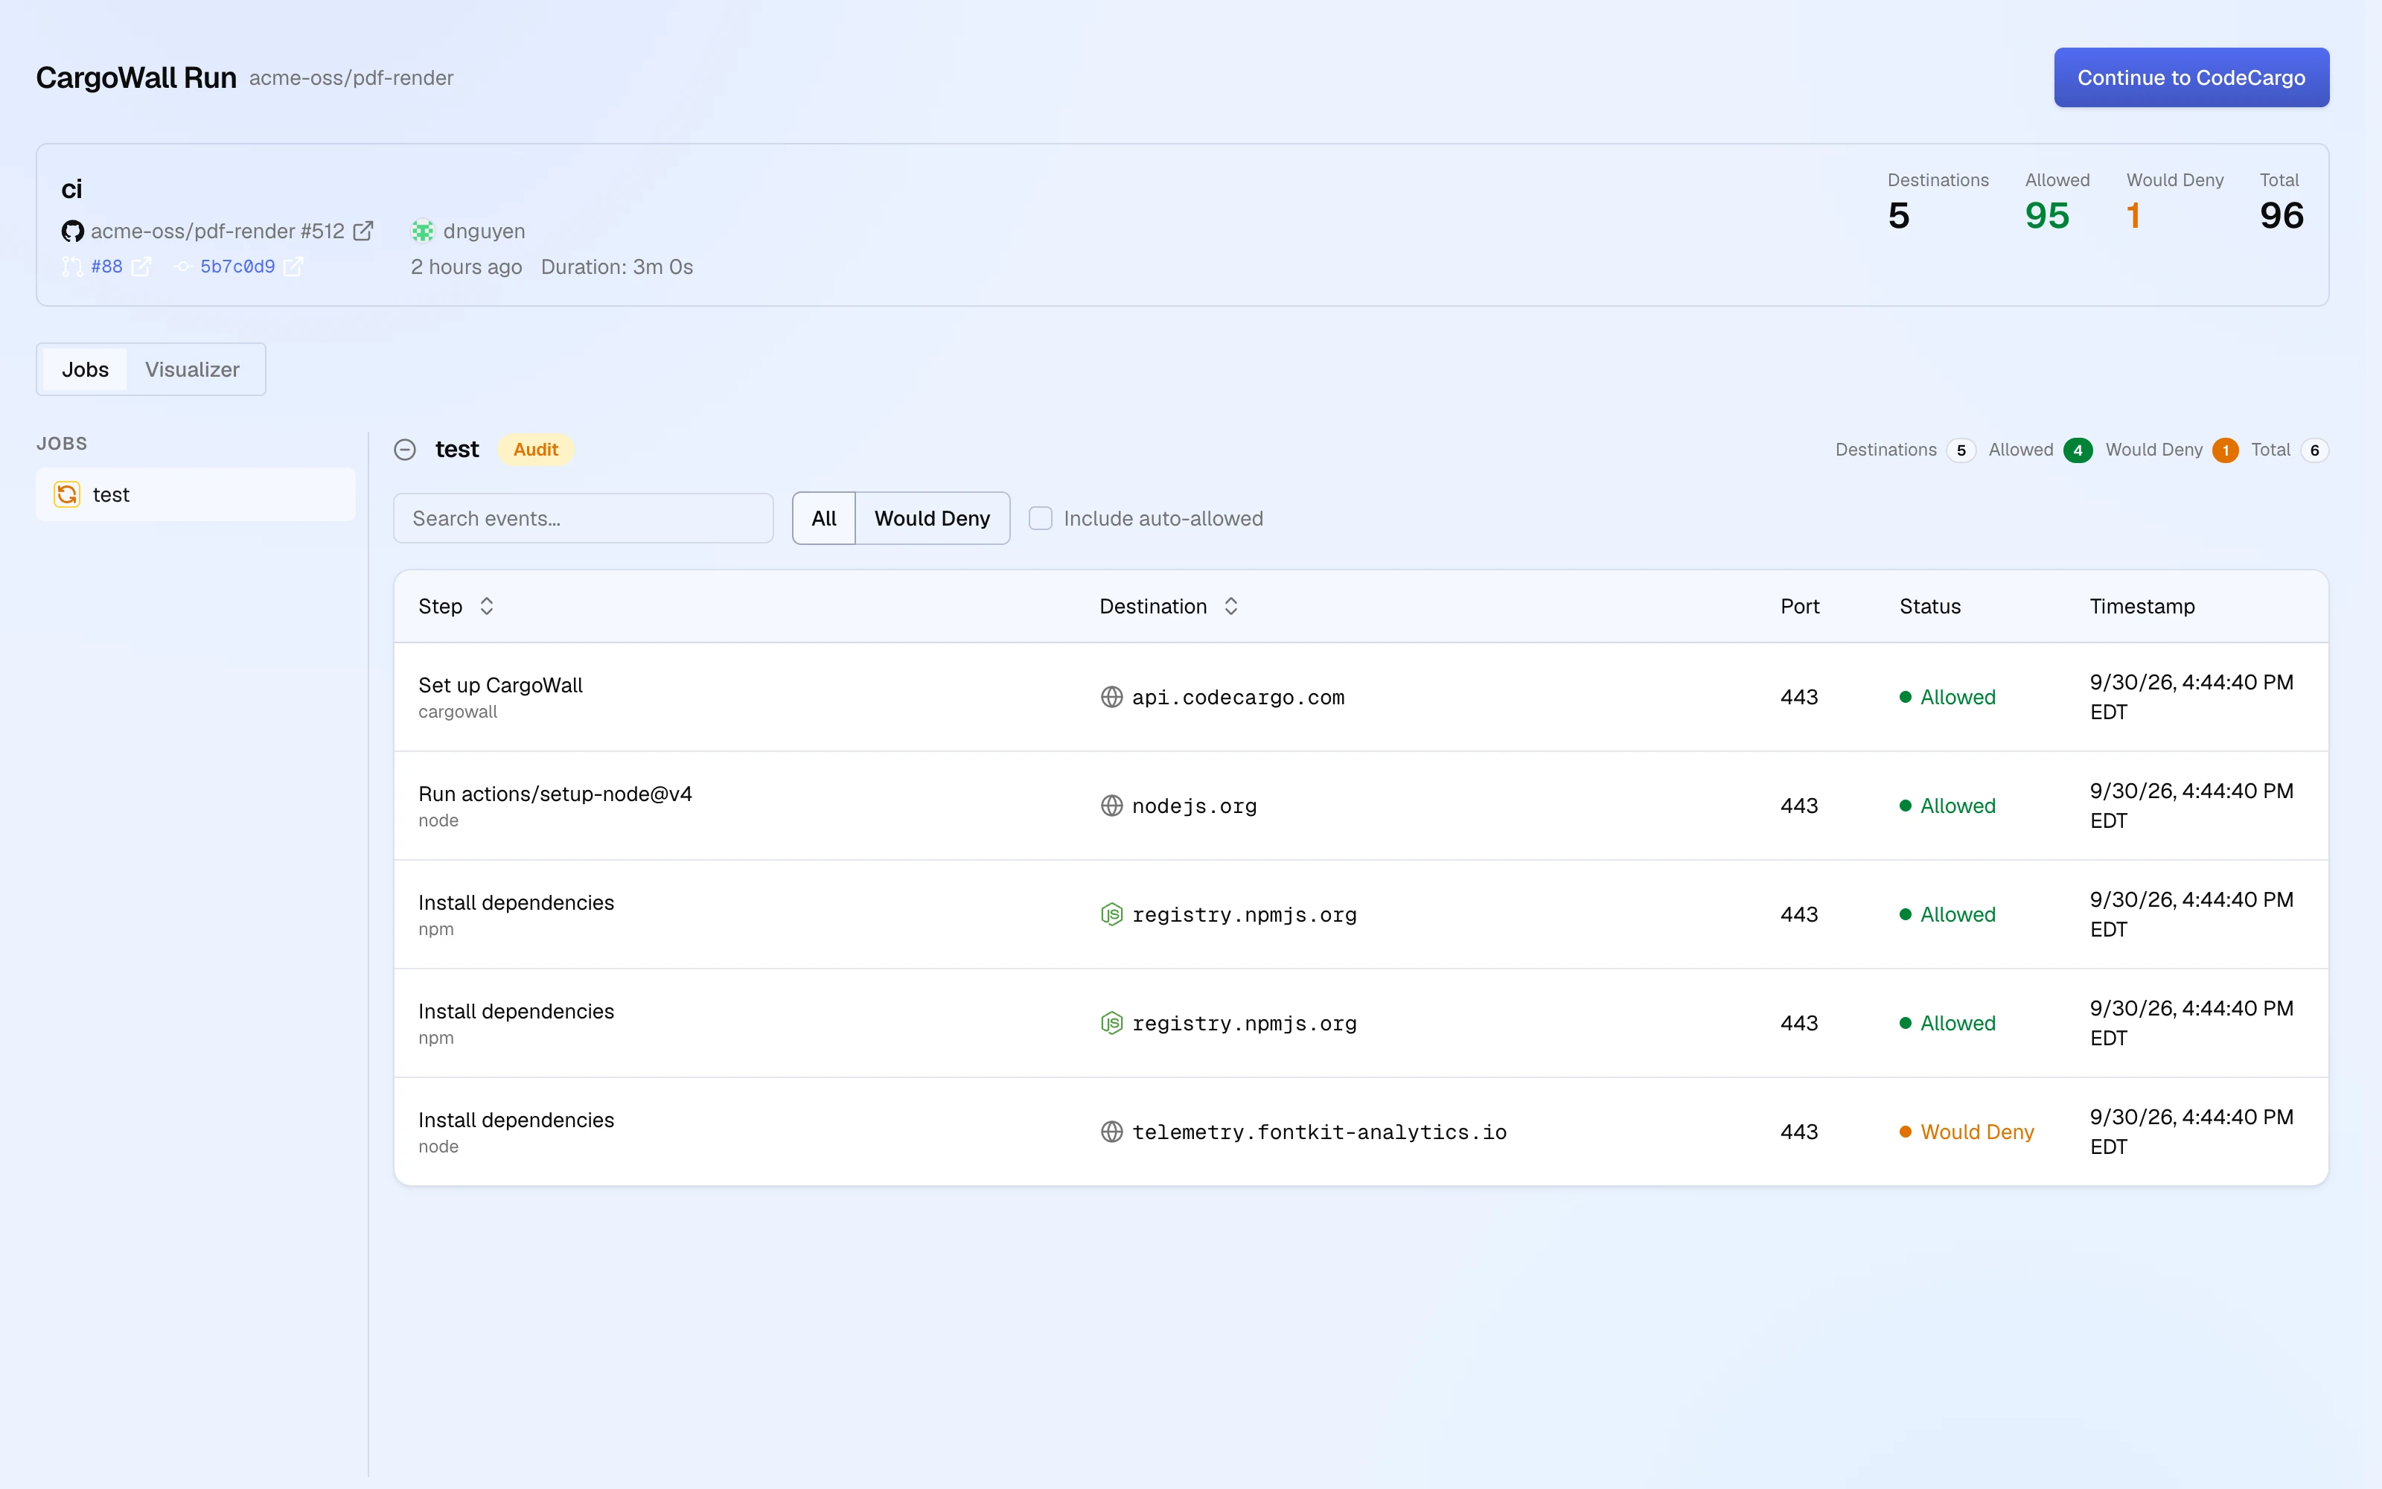Click the nodejs.org destination text

1194,806
